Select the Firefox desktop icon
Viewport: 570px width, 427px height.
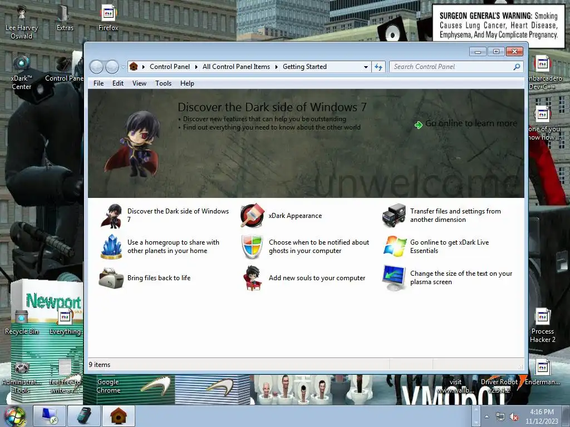[x=109, y=18]
